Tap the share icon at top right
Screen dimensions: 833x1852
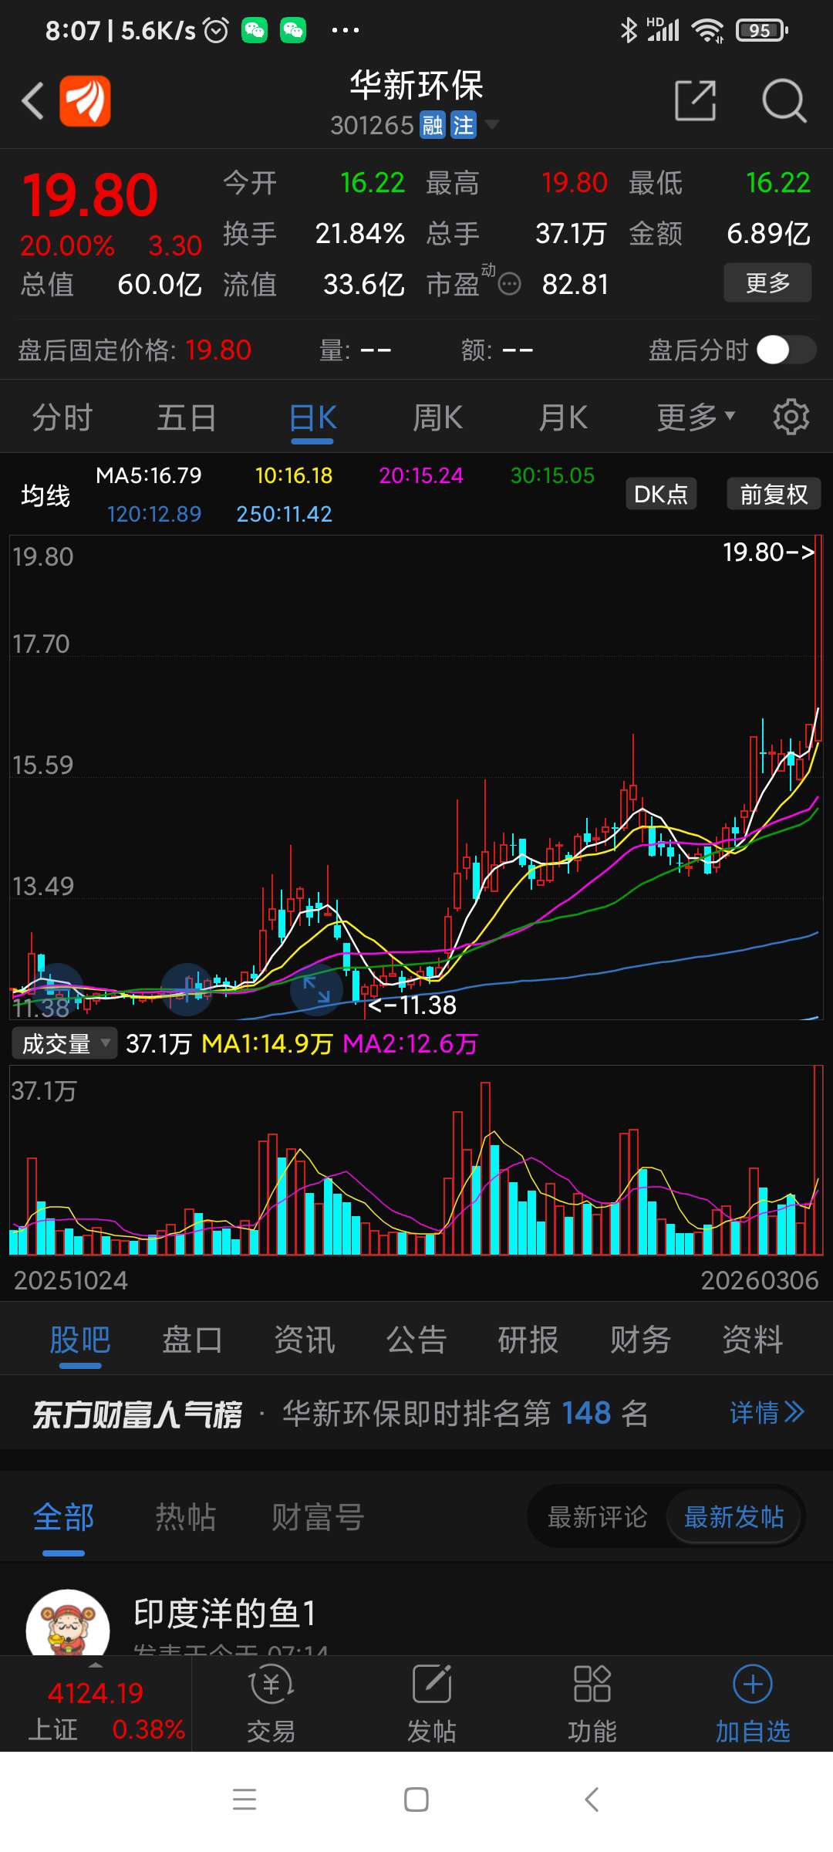[x=696, y=100]
